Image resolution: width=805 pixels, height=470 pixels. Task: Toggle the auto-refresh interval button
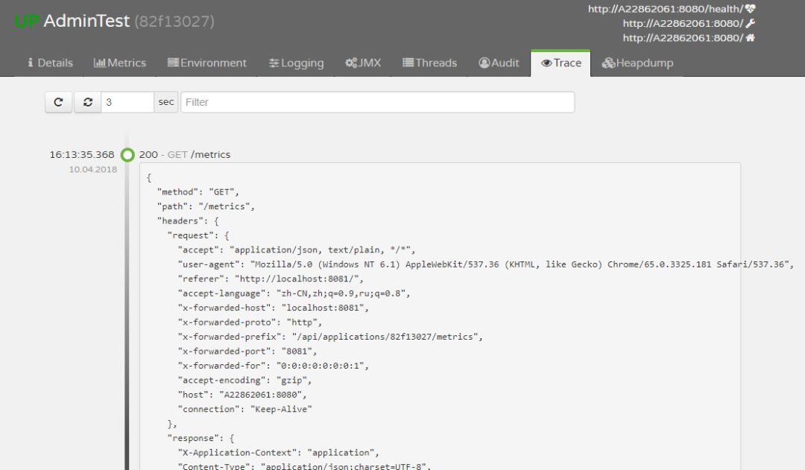coord(88,102)
